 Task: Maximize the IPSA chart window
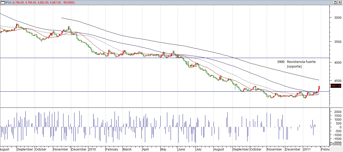336,2
